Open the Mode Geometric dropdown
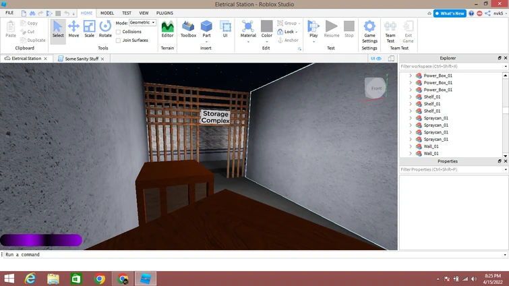The width and height of the screenshot is (509, 286). coord(142,22)
